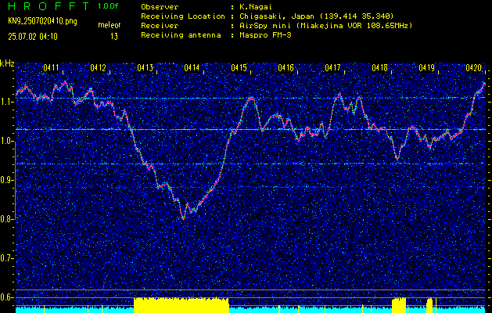Click the 0.9 frequency axis label
492x313 pixels.
[5, 180]
